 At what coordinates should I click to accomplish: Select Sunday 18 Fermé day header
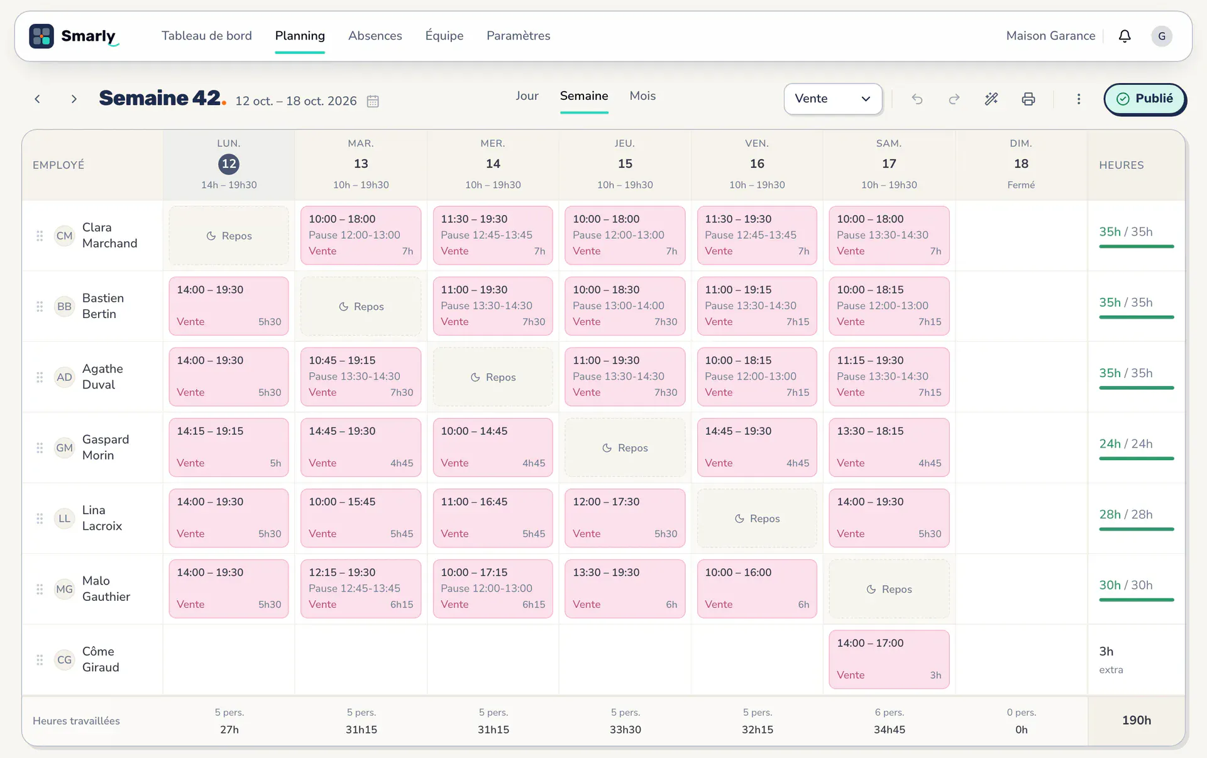click(x=1021, y=165)
